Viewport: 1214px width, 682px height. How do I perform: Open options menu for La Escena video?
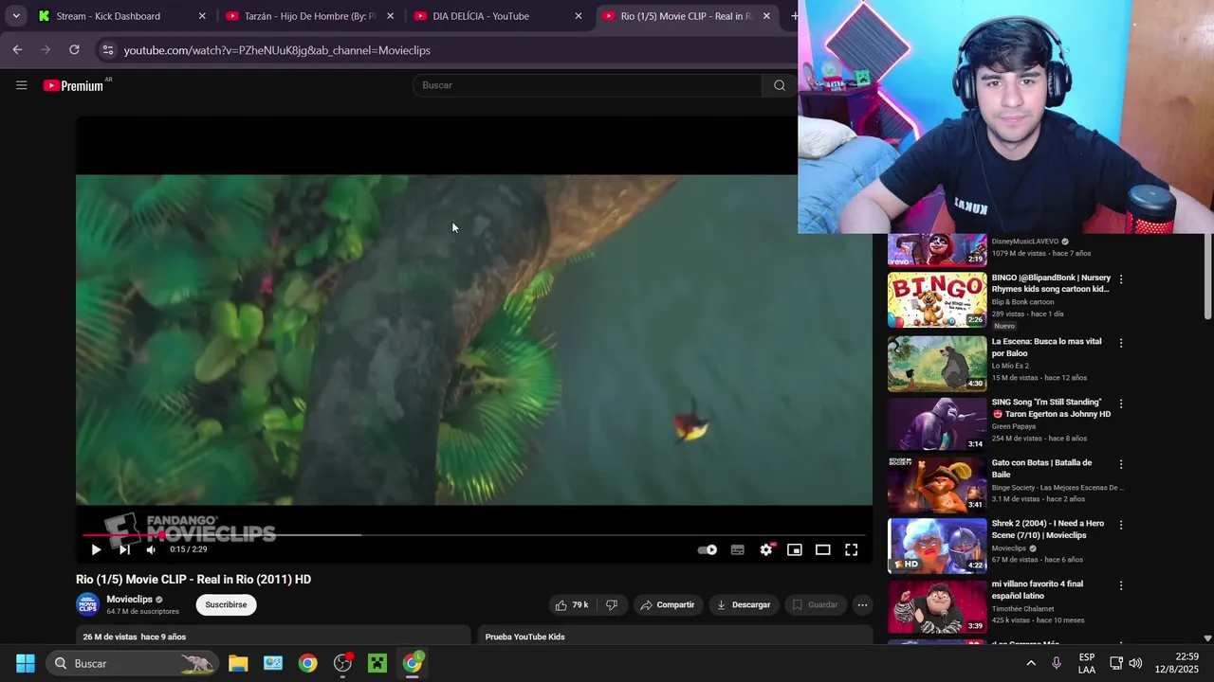point(1121,343)
